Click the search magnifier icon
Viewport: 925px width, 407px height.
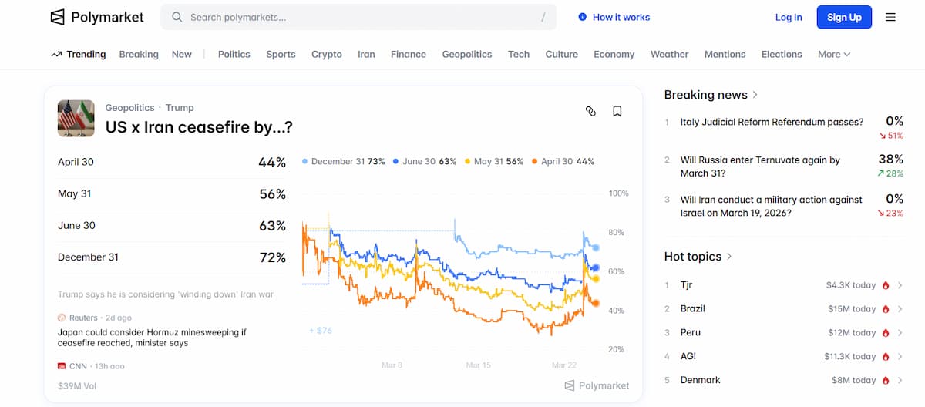pyautogui.click(x=177, y=17)
